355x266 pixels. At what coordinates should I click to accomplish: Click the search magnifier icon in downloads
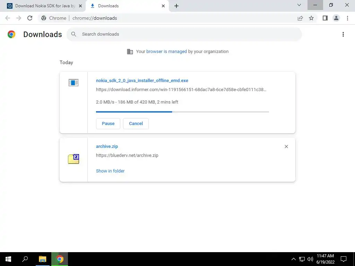tap(73, 34)
